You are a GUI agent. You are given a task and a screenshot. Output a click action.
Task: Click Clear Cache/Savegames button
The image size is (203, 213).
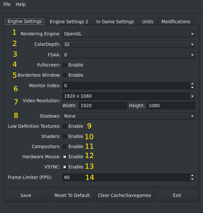tap(124, 195)
